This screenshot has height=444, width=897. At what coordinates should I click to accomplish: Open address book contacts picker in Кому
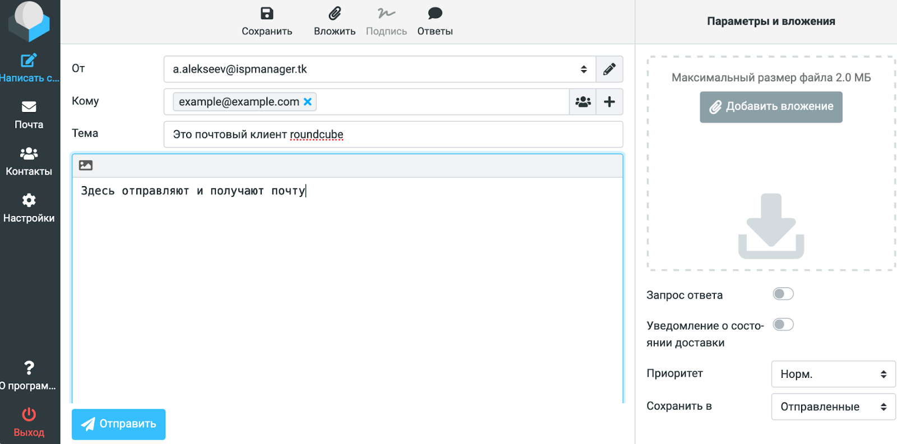[583, 102]
